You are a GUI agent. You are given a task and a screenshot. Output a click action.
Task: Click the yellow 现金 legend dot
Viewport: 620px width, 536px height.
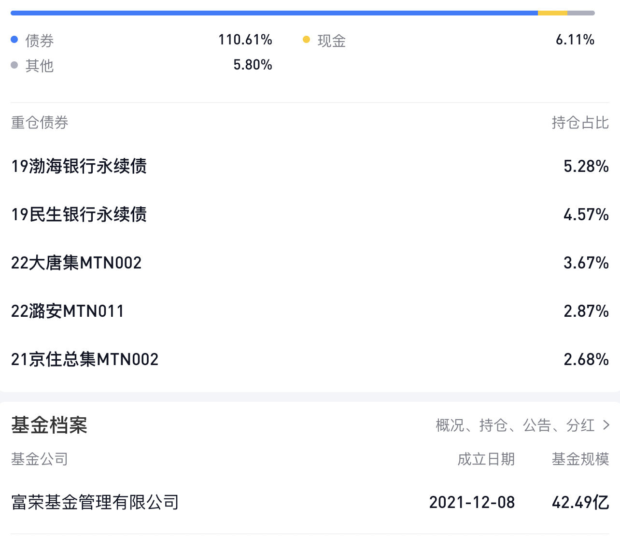306,40
